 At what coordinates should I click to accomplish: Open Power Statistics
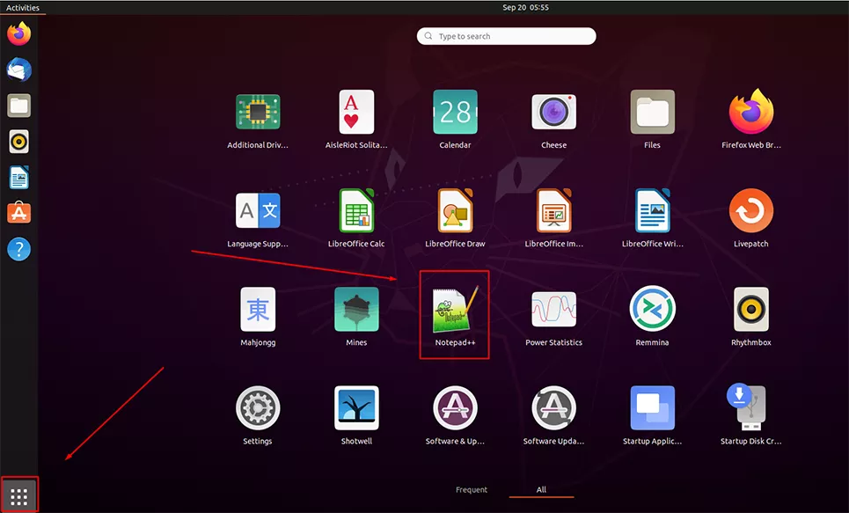(x=553, y=310)
